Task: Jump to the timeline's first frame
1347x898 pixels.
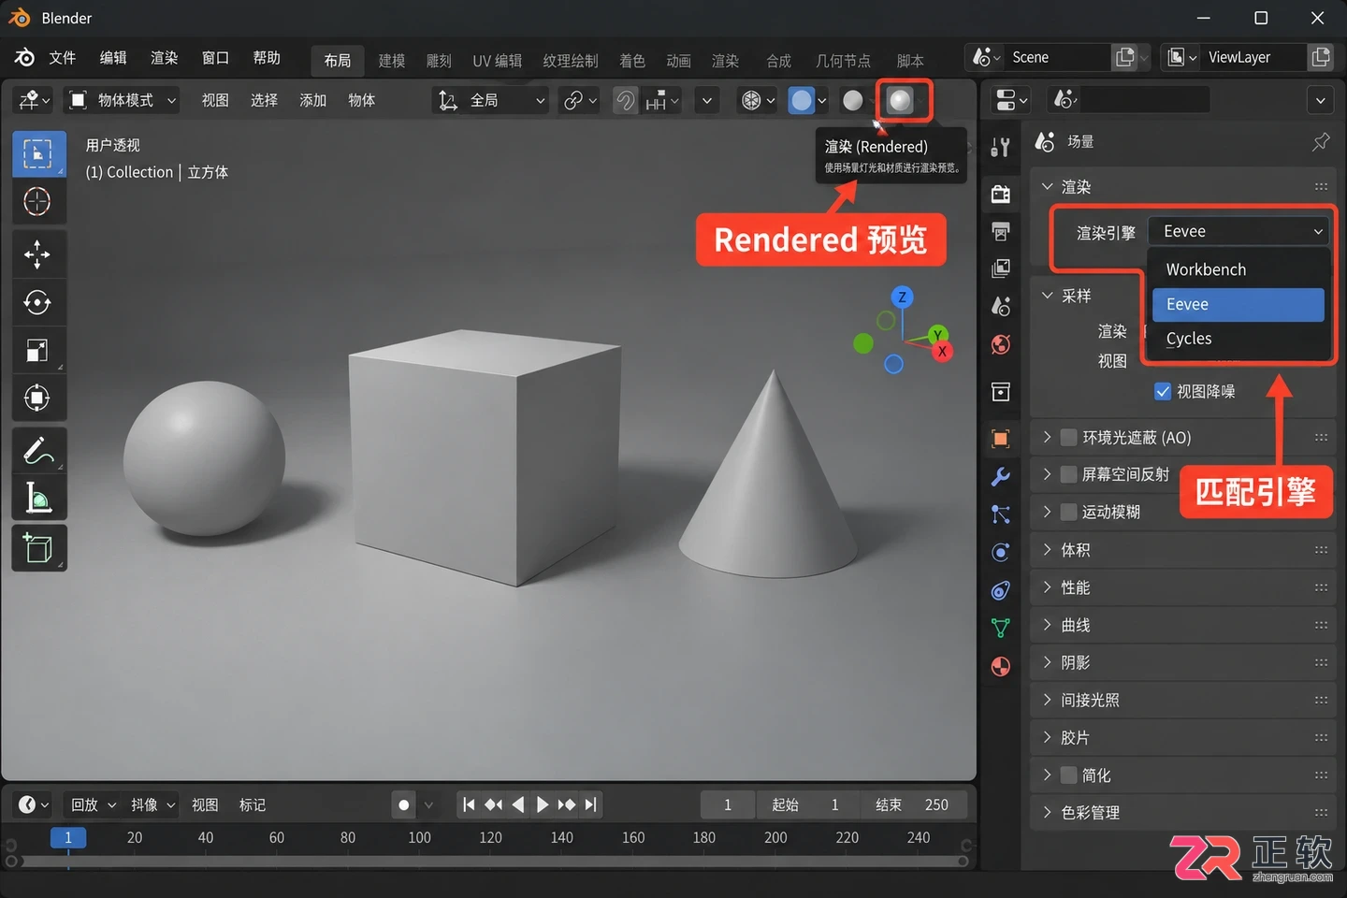Action: click(470, 804)
